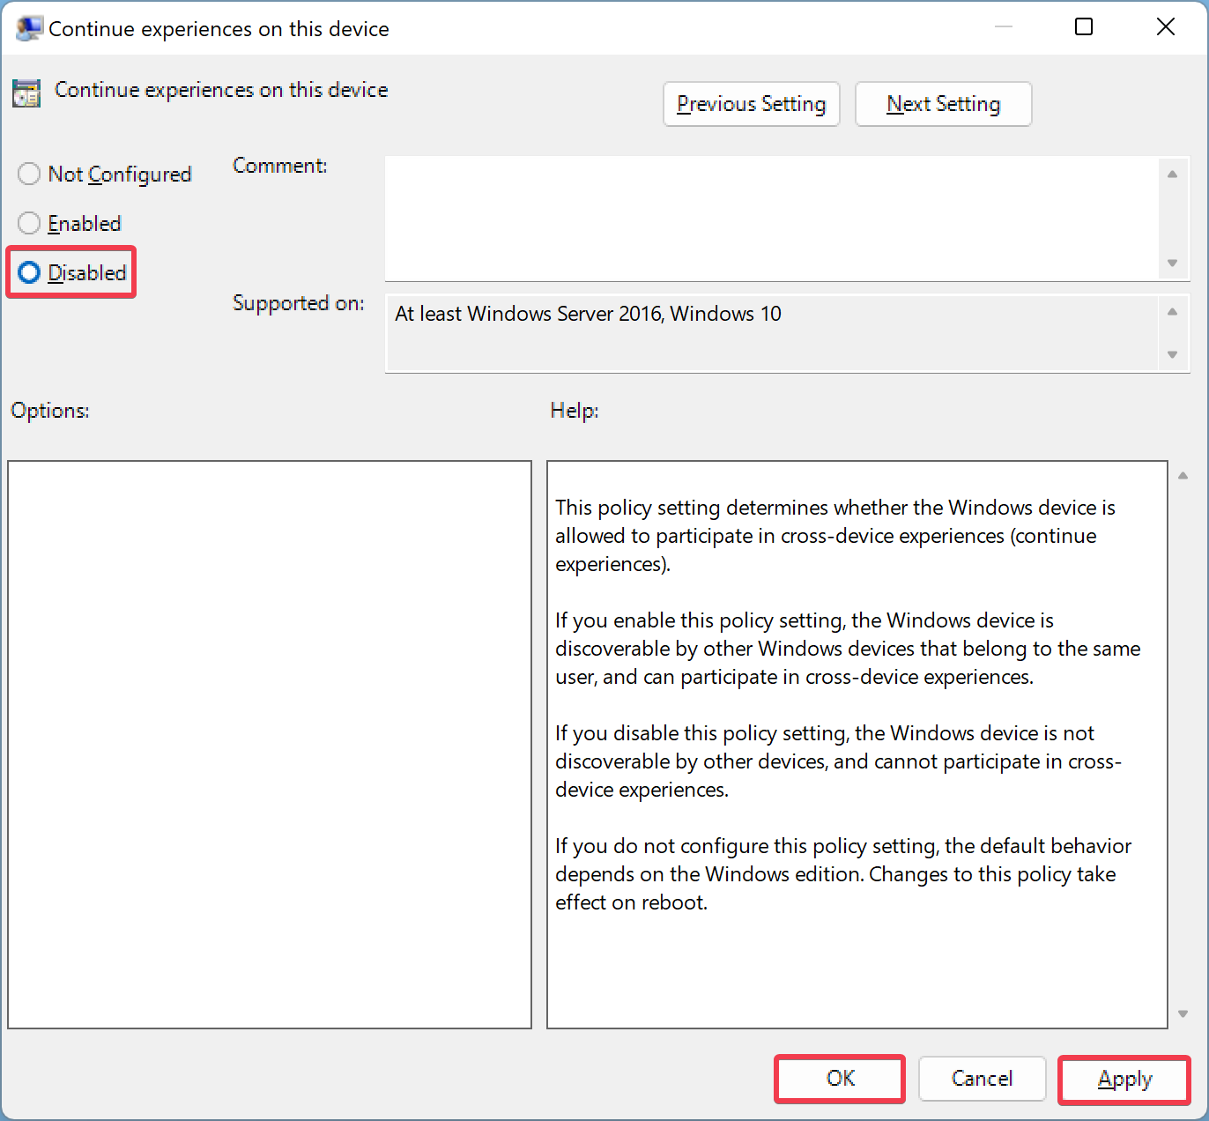Click the 'Continue experiences on this device' heading
Viewport: 1209px width, 1121px height.
(x=221, y=90)
